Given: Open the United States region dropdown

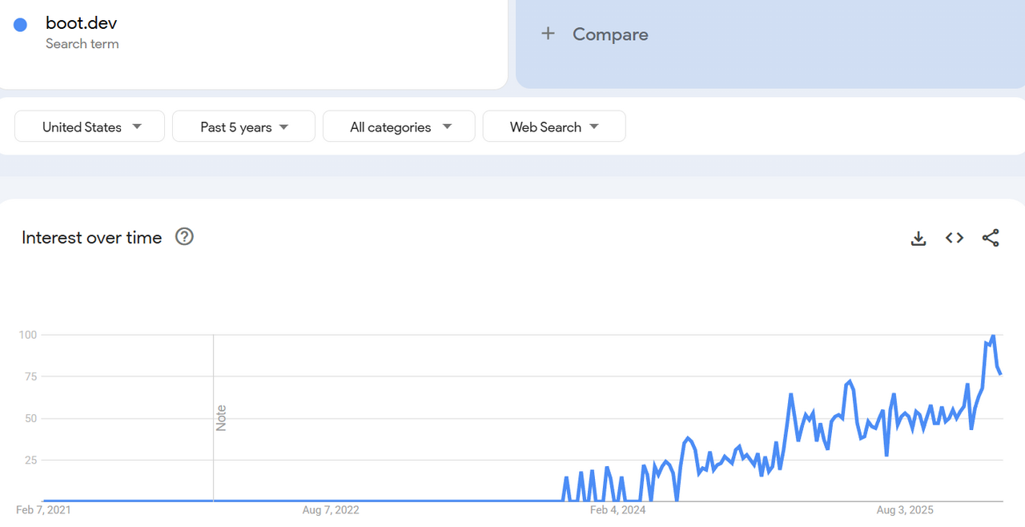Looking at the screenshot, I should click(90, 127).
